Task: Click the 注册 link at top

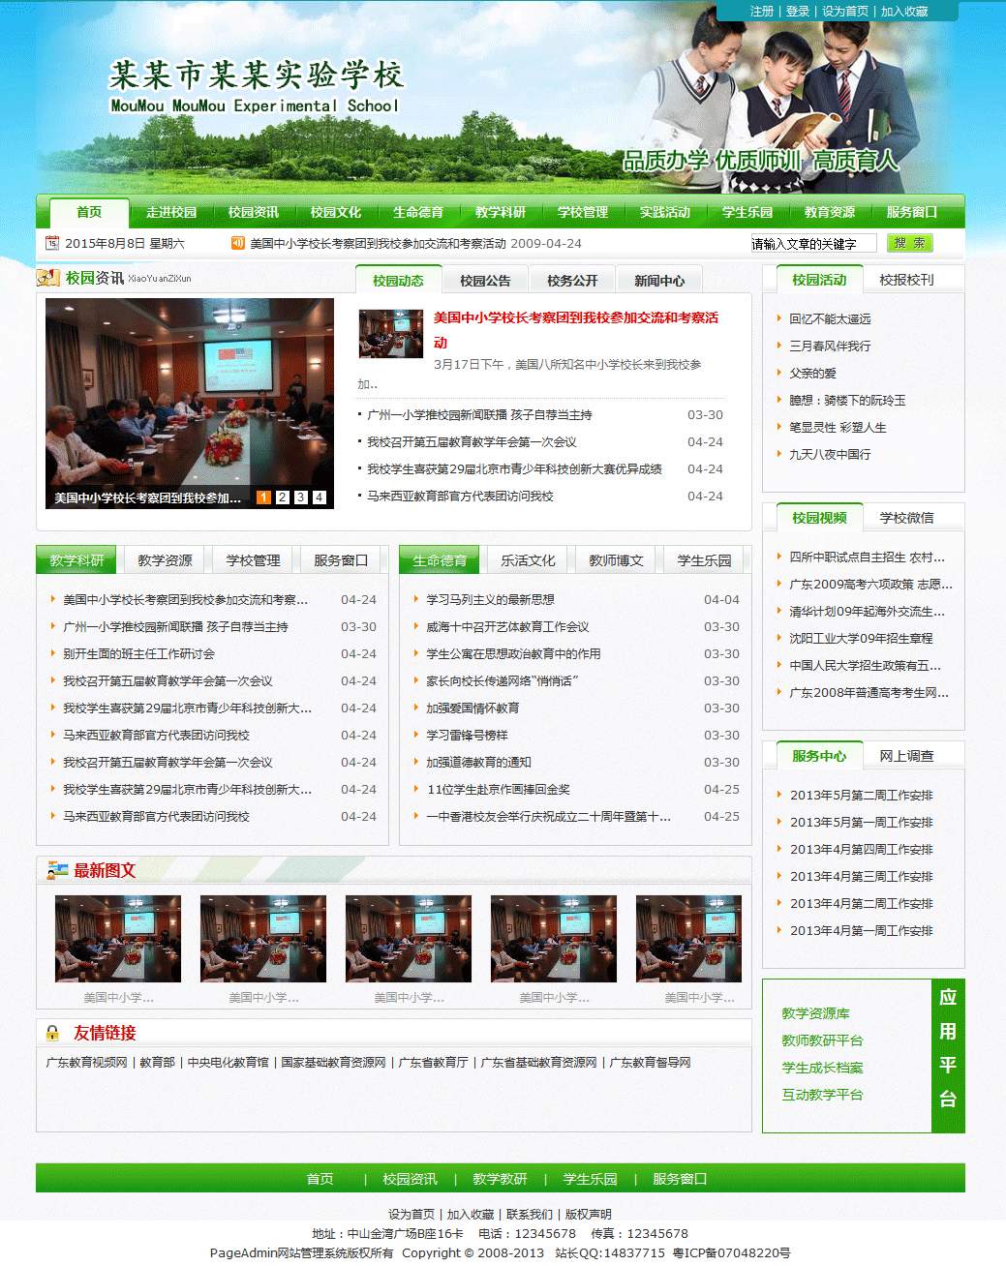Action: point(761,12)
